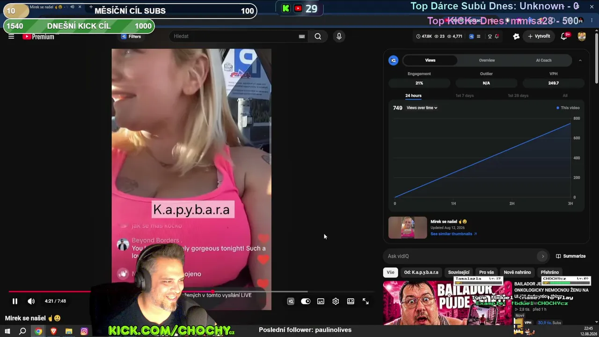Select the Vše filter chip

(391, 272)
